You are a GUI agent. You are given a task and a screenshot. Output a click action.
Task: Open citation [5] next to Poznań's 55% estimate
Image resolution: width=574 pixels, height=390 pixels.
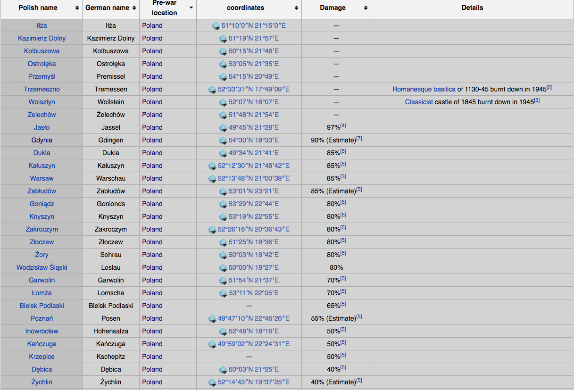coord(359,317)
